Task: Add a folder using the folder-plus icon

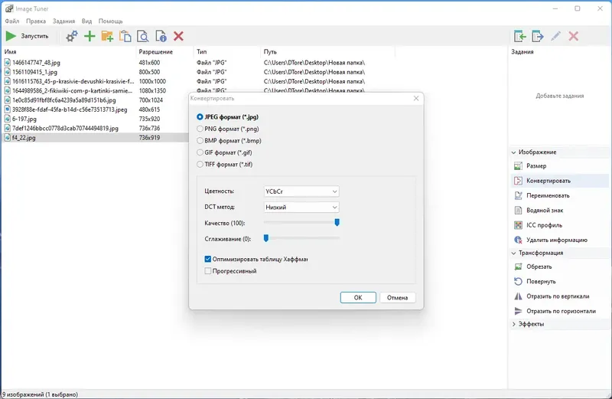Action: click(107, 36)
